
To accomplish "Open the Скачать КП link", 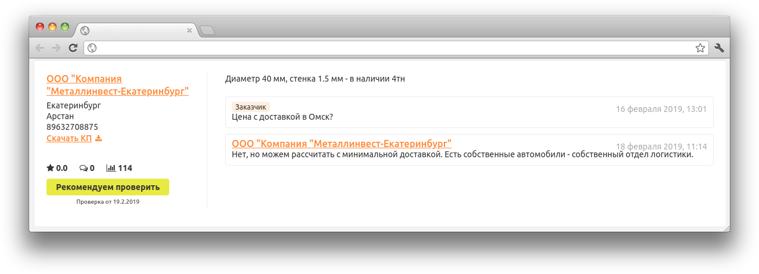I will point(69,139).
